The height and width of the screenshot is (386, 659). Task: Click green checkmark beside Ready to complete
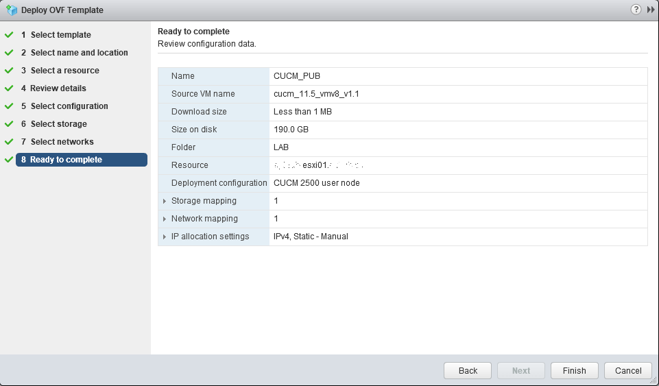pyautogui.click(x=9, y=160)
